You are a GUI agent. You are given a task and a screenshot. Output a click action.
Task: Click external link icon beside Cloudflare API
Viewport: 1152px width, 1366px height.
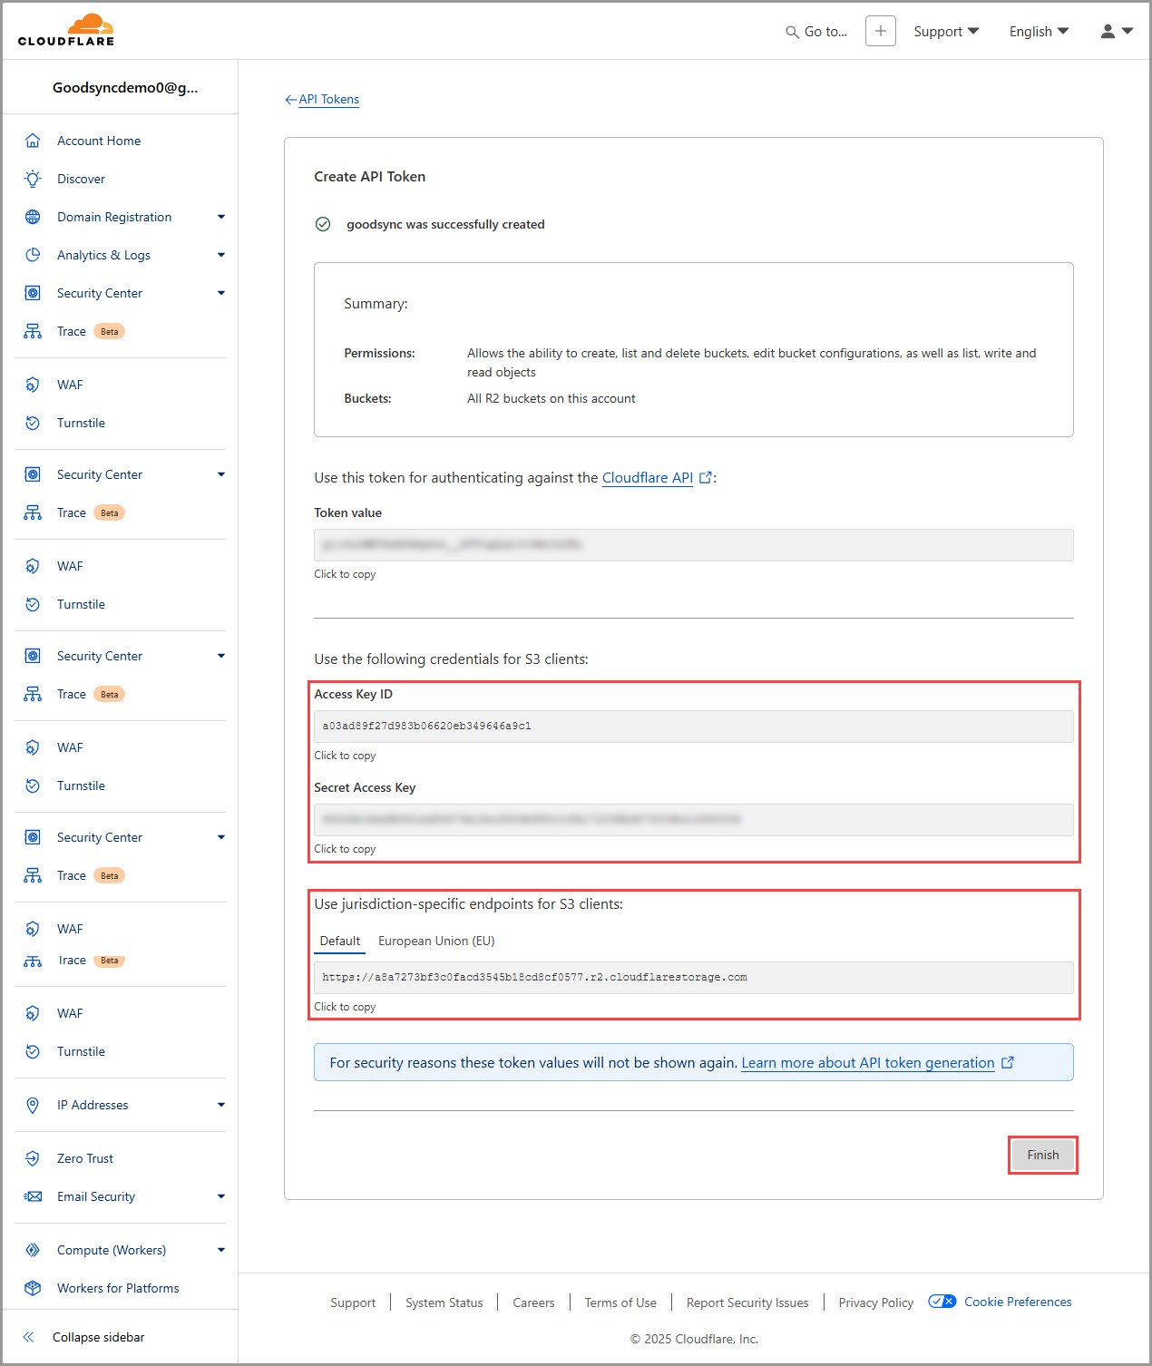[706, 477]
